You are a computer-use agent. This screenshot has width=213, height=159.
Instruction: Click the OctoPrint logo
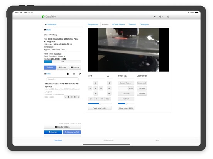pos(49,17)
